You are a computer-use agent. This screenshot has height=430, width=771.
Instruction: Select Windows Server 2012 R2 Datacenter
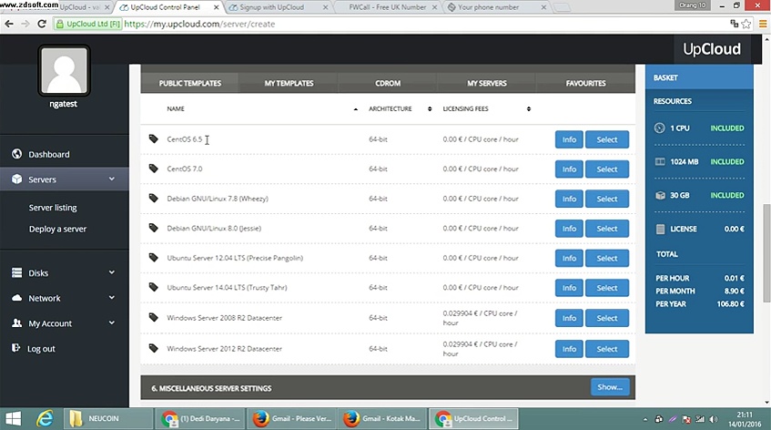tap(607, 349)
